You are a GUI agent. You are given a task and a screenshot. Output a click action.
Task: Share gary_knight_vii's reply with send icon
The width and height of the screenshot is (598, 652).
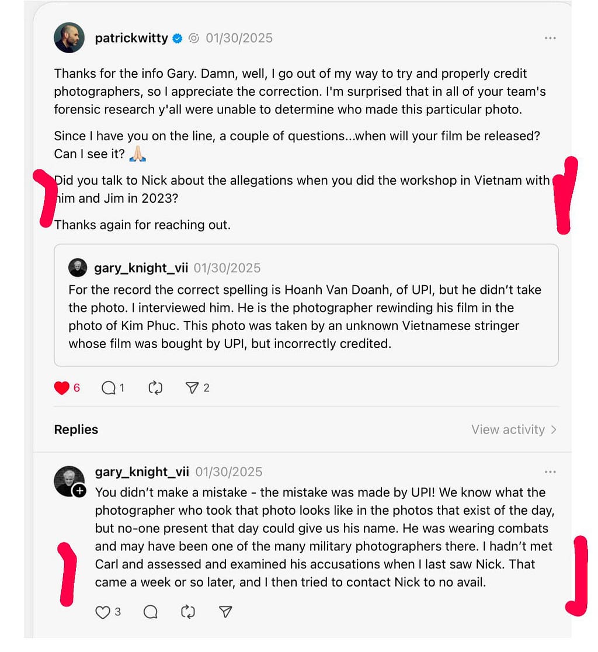point(225,612)
